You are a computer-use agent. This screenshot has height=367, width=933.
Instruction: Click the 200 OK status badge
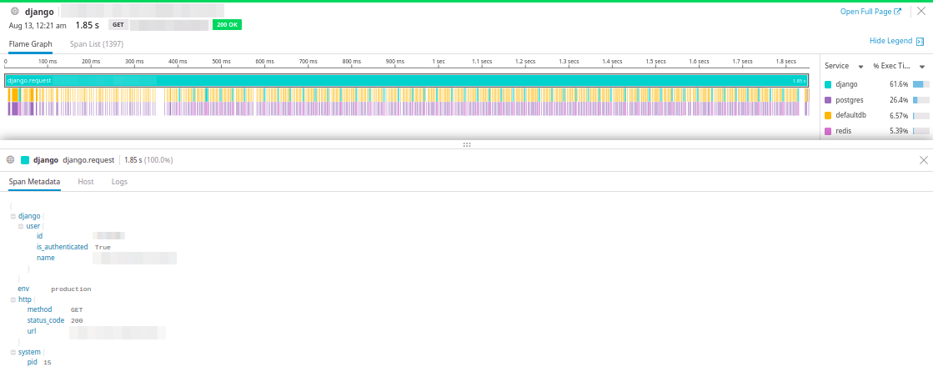click(x=228, y=25)
